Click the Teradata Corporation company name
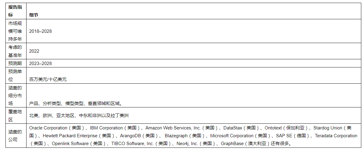364x152 pixels. pos(336,136)
